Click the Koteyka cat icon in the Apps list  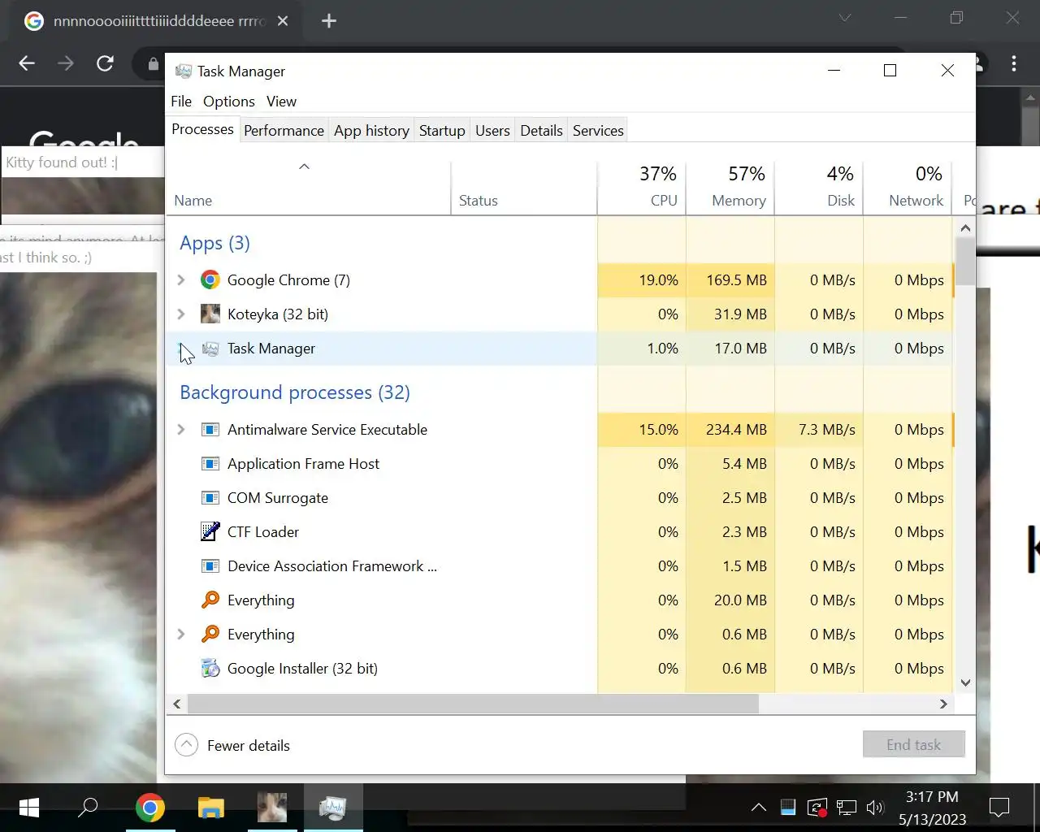[x=210, y=314]
